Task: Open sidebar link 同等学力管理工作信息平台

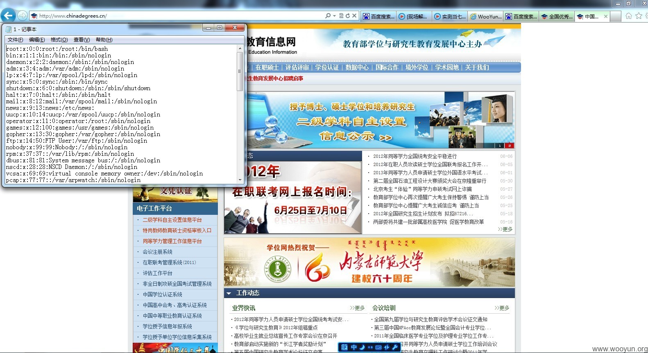Action: click(x=172, y=241)
